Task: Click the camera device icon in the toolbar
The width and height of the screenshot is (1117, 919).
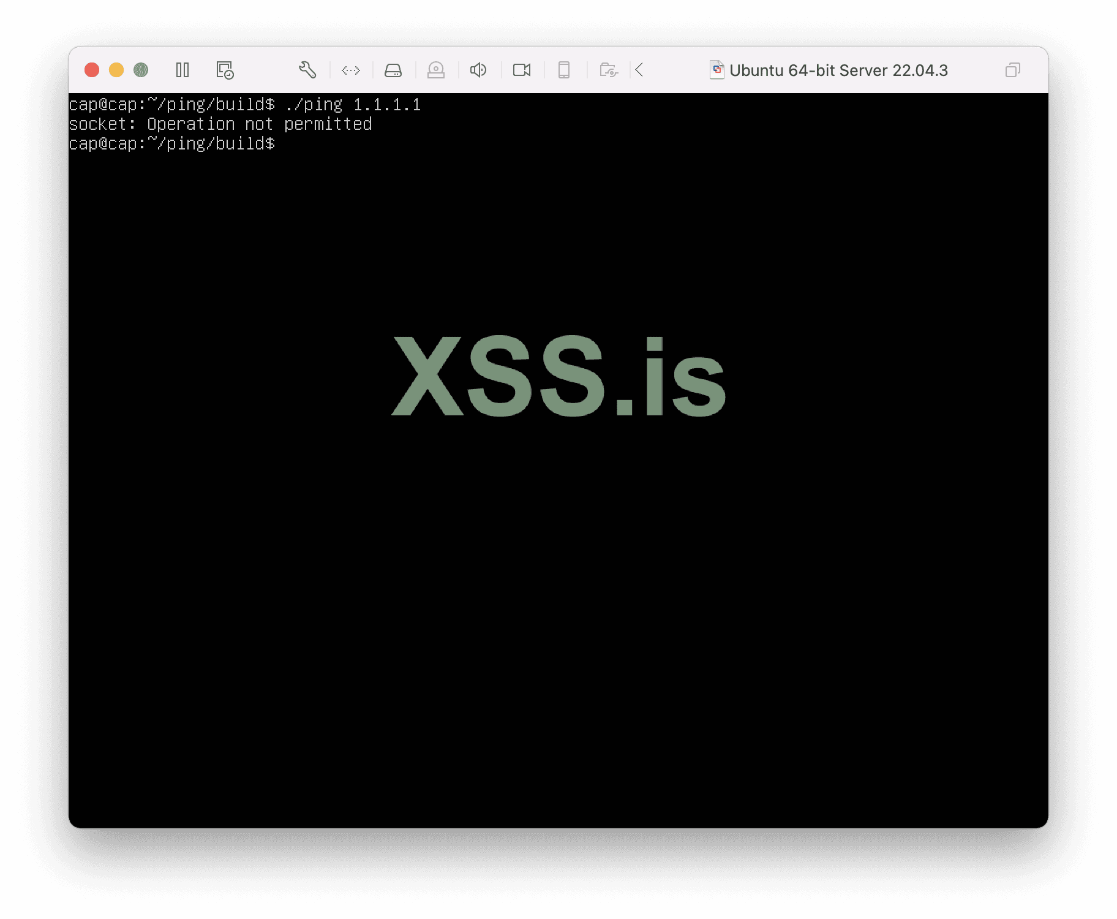Action: 436,70
